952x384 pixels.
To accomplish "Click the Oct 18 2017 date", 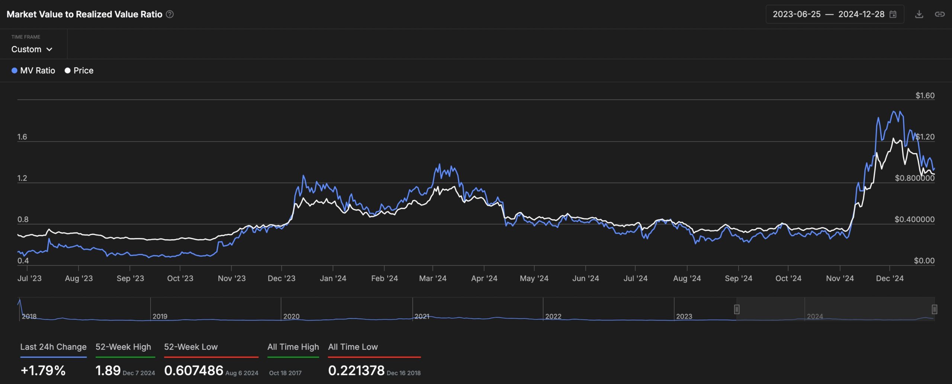I will click(285, 373).
